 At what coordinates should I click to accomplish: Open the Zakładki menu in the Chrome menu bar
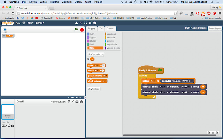coord(67,2)
